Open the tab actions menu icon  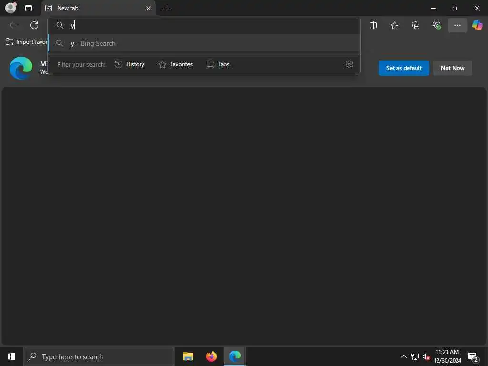[29, 8]
